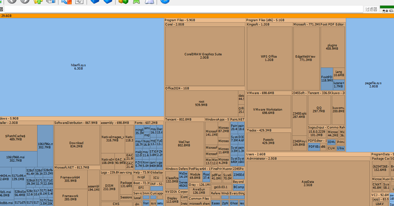Select the gs10.03.1 block

221,187
